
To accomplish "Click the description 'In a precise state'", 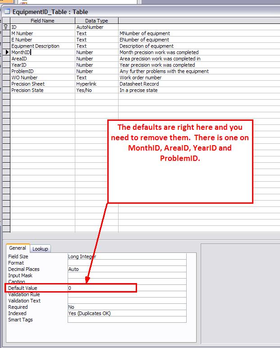I will click(x=138, y=90).
